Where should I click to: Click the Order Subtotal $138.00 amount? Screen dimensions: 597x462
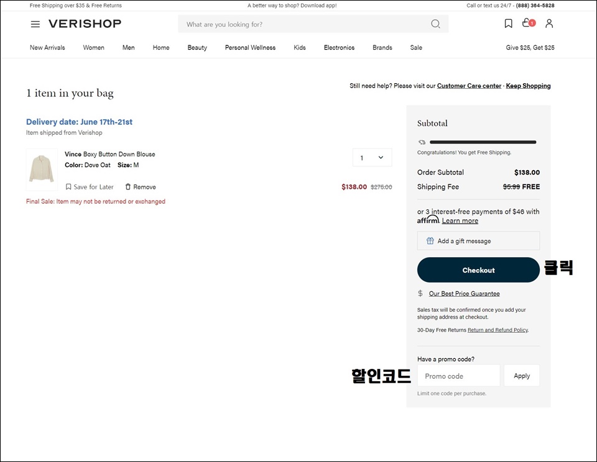[x=527, y=172]
